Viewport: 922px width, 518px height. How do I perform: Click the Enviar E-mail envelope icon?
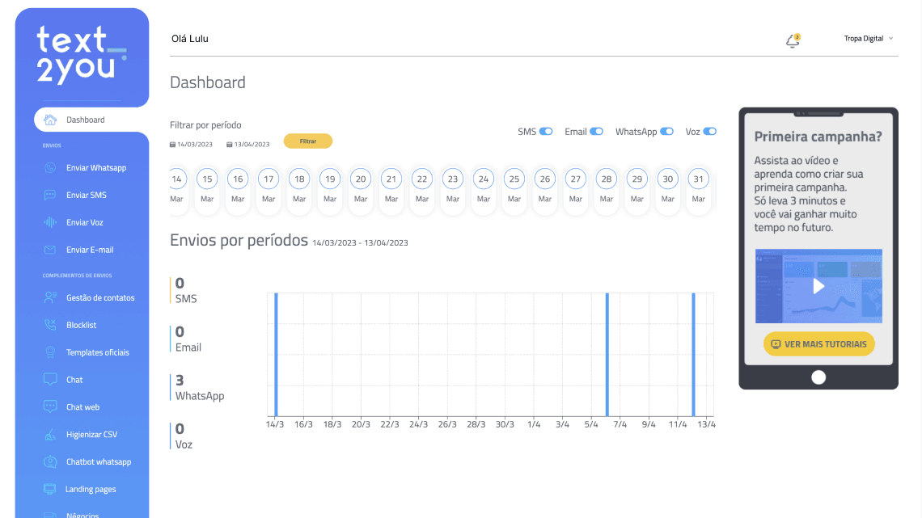tap(50, 250)
